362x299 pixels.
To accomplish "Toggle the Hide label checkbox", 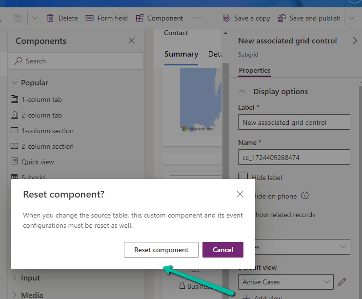I will pos(243,178).
